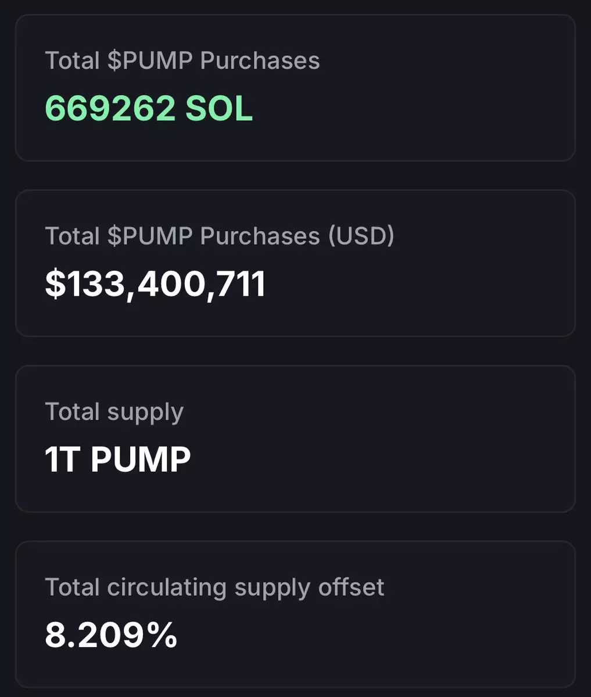Image resolution: width=591 pixels, height=697 pixels.
Task: Click empty space right of 669262 SOL
Action: (x=407, y=108)
